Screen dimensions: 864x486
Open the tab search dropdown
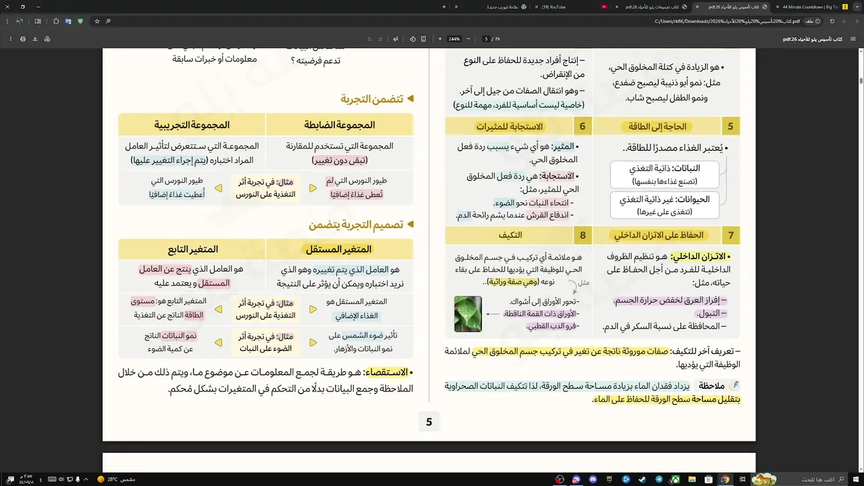856,7
